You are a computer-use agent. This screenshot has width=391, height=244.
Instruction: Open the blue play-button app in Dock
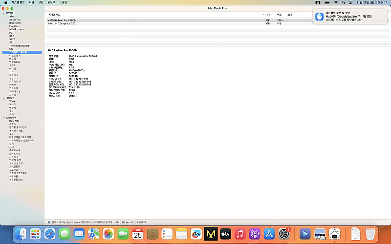pyautogui.click(x=305, y=234)
